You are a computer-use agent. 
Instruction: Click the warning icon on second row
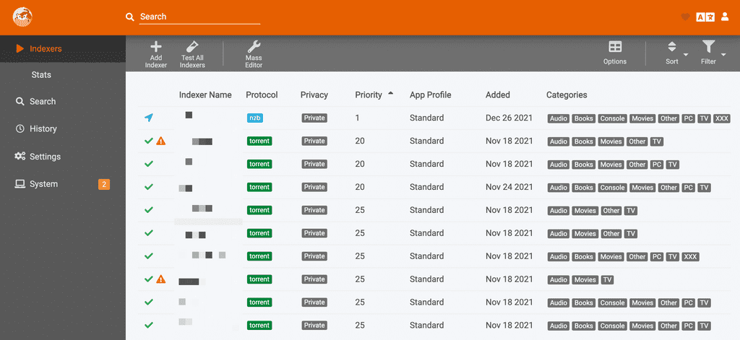(161, 141)
